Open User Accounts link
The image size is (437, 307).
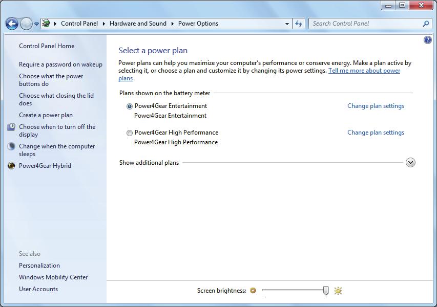click(x=38, y=289)
